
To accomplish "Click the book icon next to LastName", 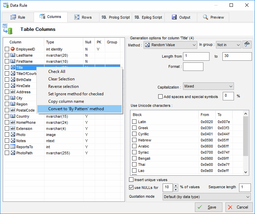I will [13, 55].
